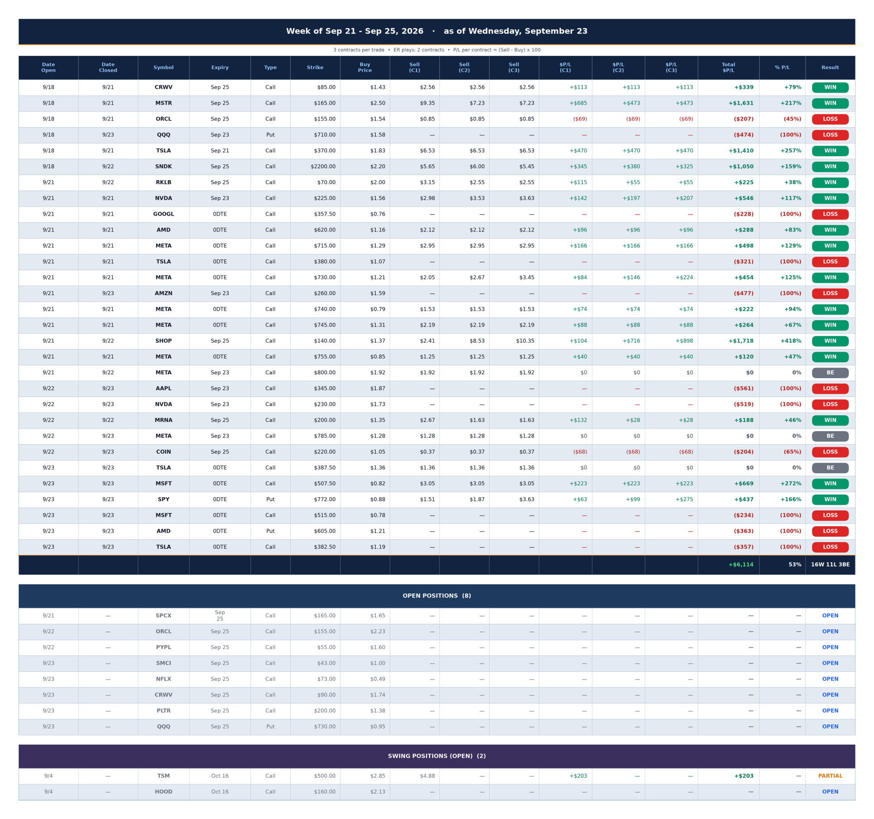Select the PLTR open position symbol
The image size is (874, 819).
pyautogui.click(x=164, y=711)
